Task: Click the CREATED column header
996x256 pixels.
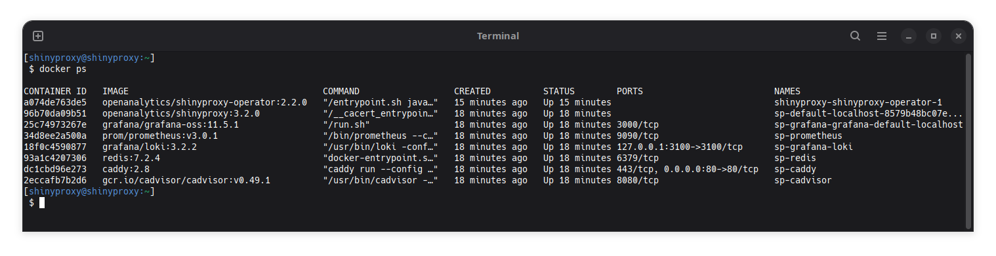Action: point(472,91)
